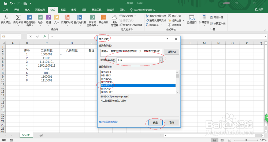Click the new sheet plus icon
Viewport: 268px width, 142px height.
pos(41,135)
